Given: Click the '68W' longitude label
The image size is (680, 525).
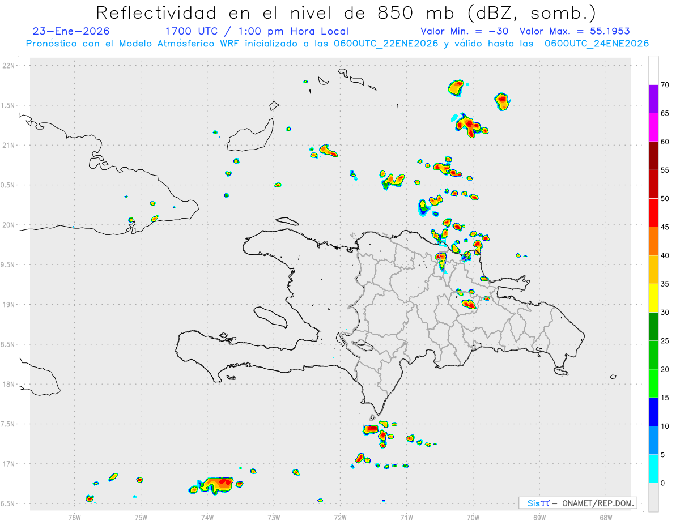Looking at the screenshot, I should click(606, 517).
